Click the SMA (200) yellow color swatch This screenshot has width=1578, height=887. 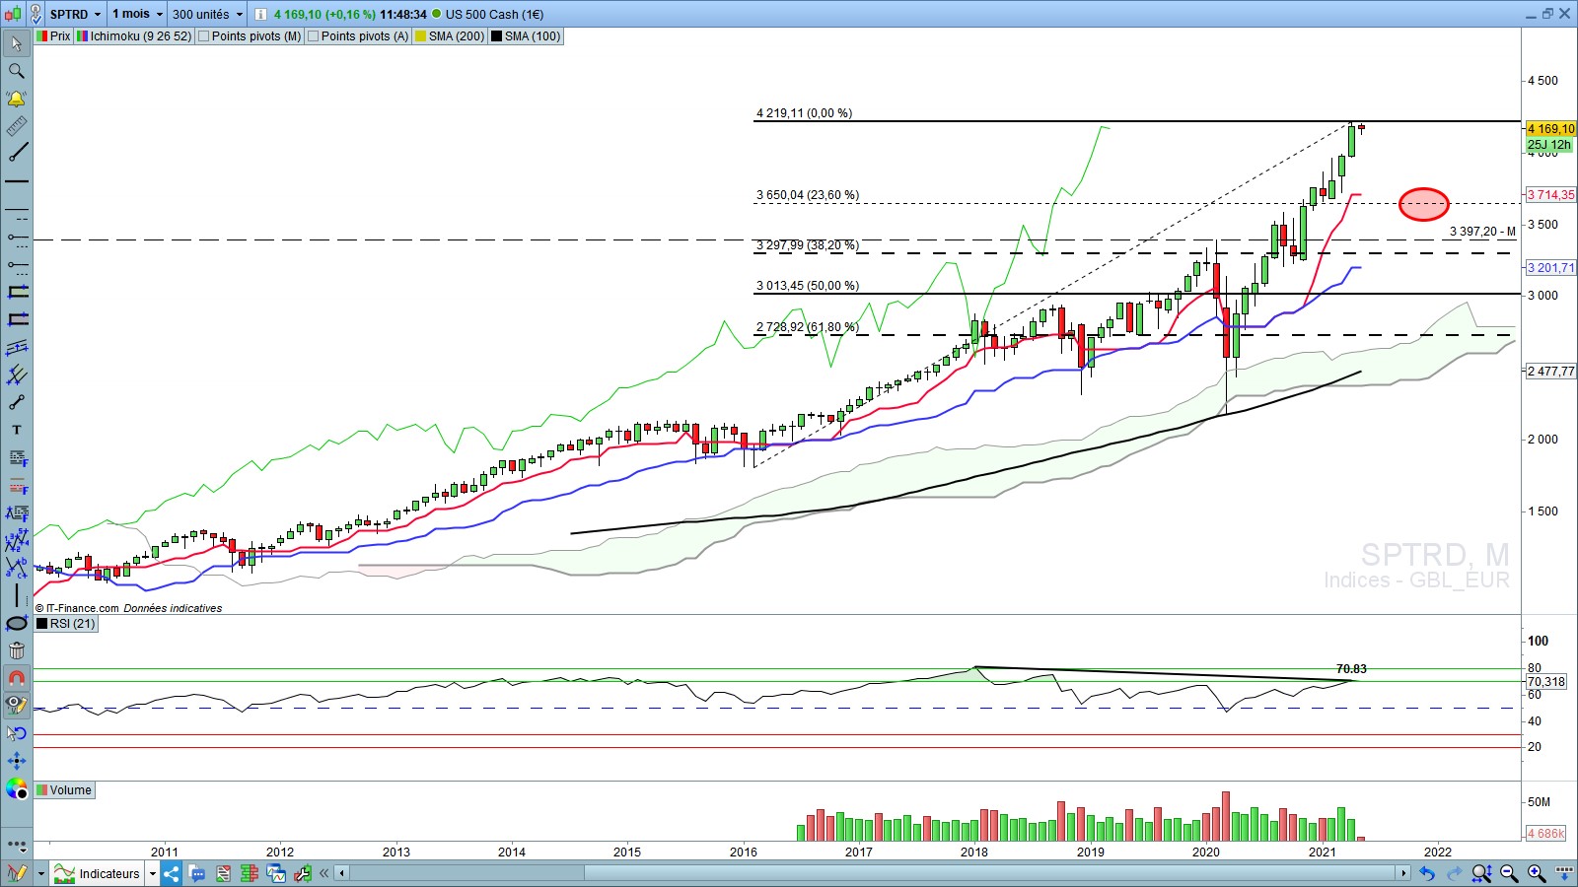[x=420, y=36]
